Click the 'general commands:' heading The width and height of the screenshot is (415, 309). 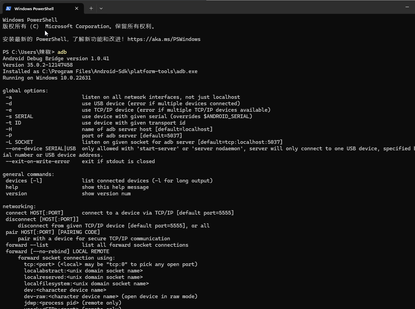click(28, 174)
